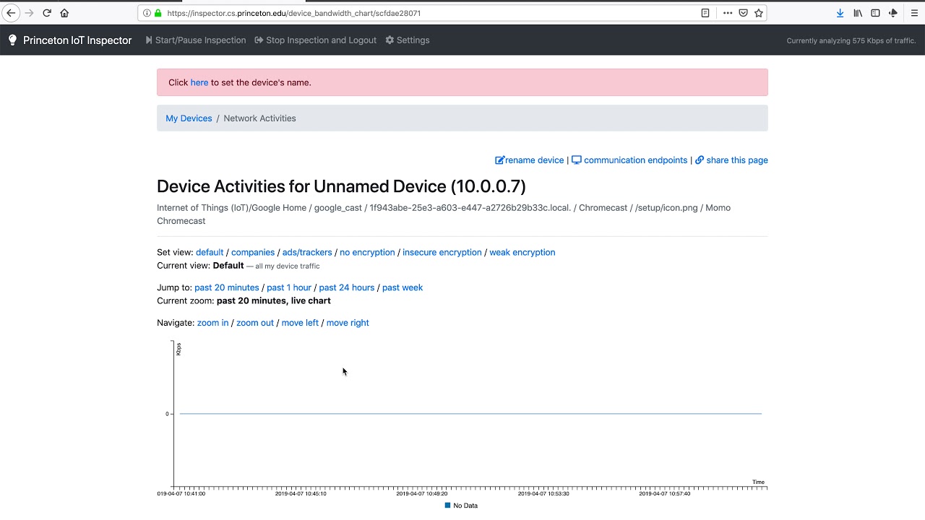925x520 pixels.
Task: Open the Firefox downloads icon
Action: point(839,12)
